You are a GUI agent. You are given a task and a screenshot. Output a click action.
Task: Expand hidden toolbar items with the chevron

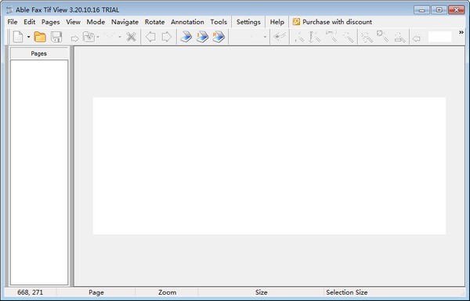(x=461, y=32)
